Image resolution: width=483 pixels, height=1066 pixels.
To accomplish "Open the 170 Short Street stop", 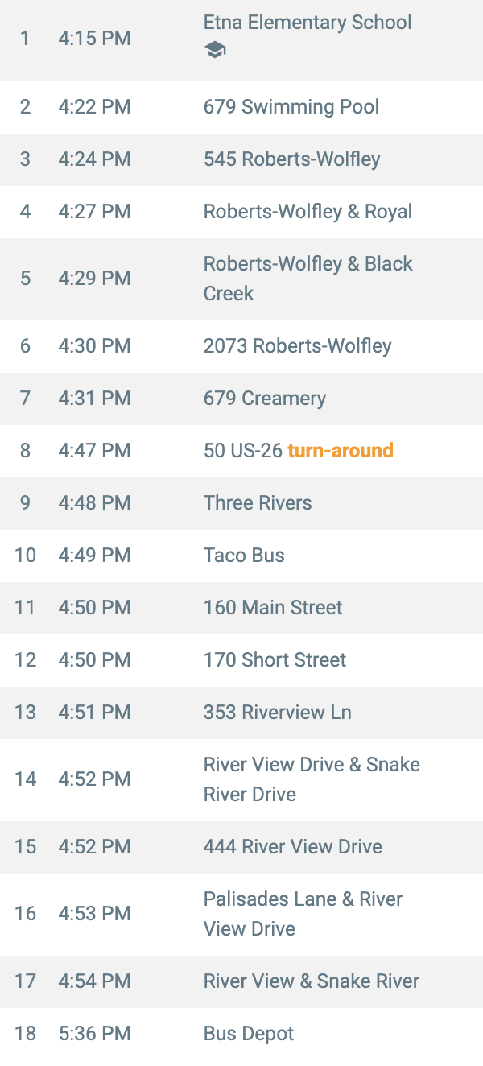I will 242,660.
